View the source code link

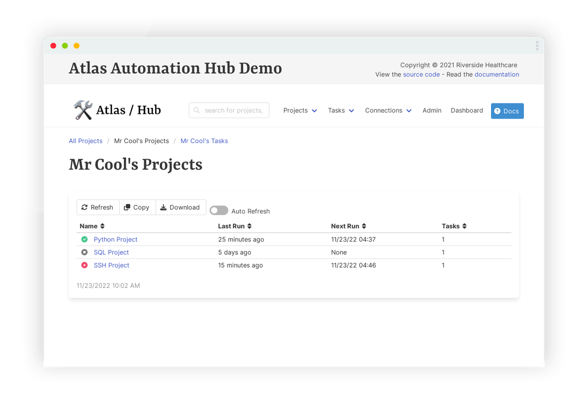click(421, 74)
